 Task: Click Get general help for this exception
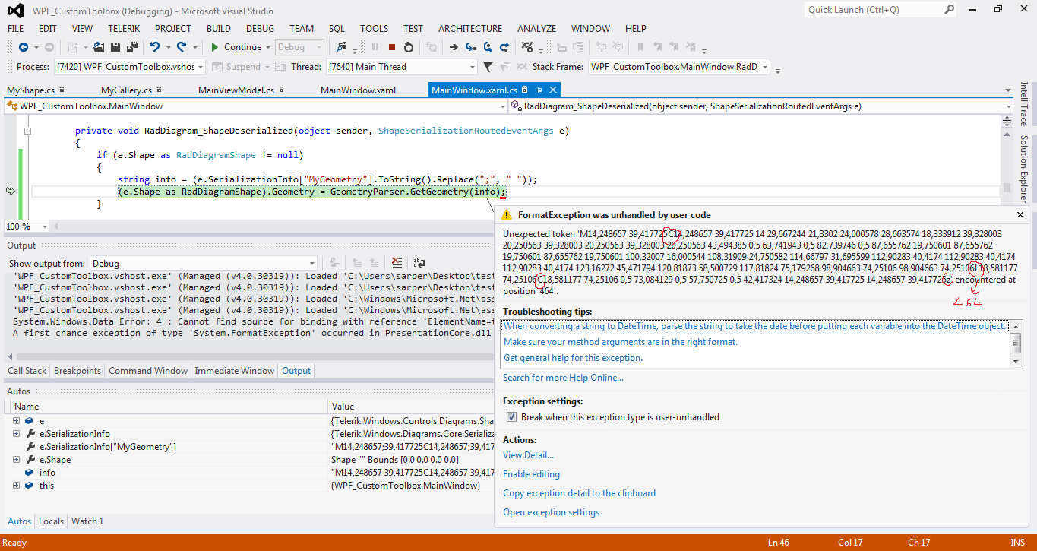pos(573,358)
